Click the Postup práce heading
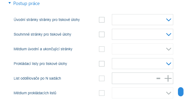Viewport: 184px width, 100px height. [26, 3]
